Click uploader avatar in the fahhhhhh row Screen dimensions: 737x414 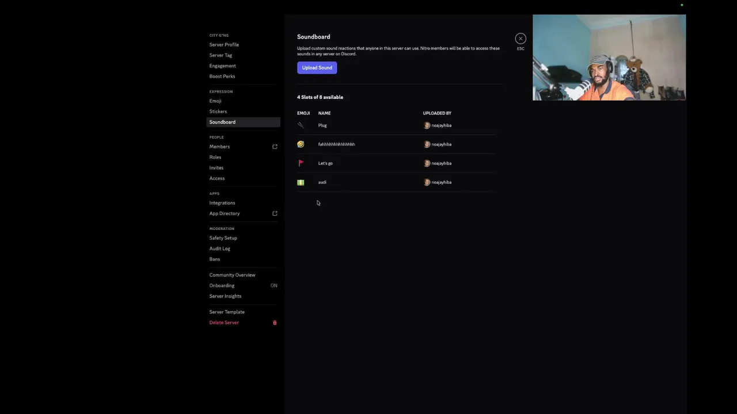point(427,144)
